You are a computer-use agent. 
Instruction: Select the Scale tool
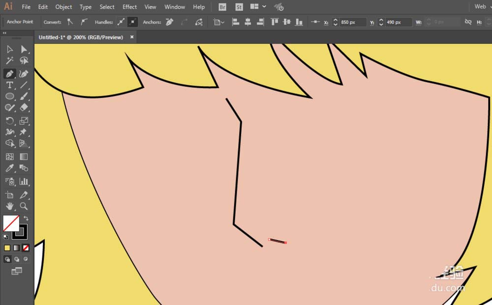click(x=24, y=121)
